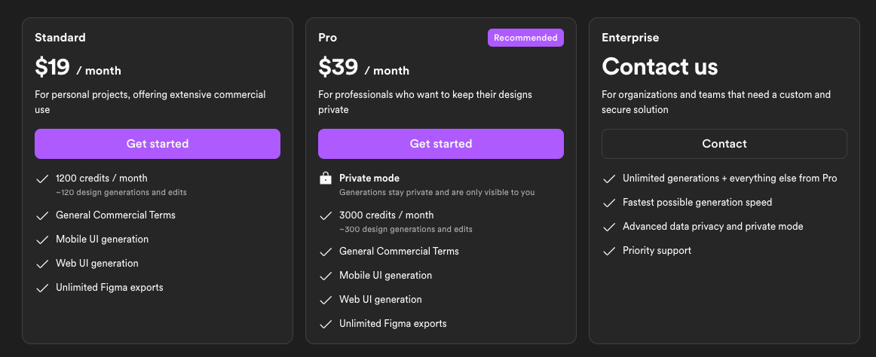The width and height of the screenshot is (876, 357).
Task: Click checkmark beside 1200 credits / month
Action: click(42, 179)
